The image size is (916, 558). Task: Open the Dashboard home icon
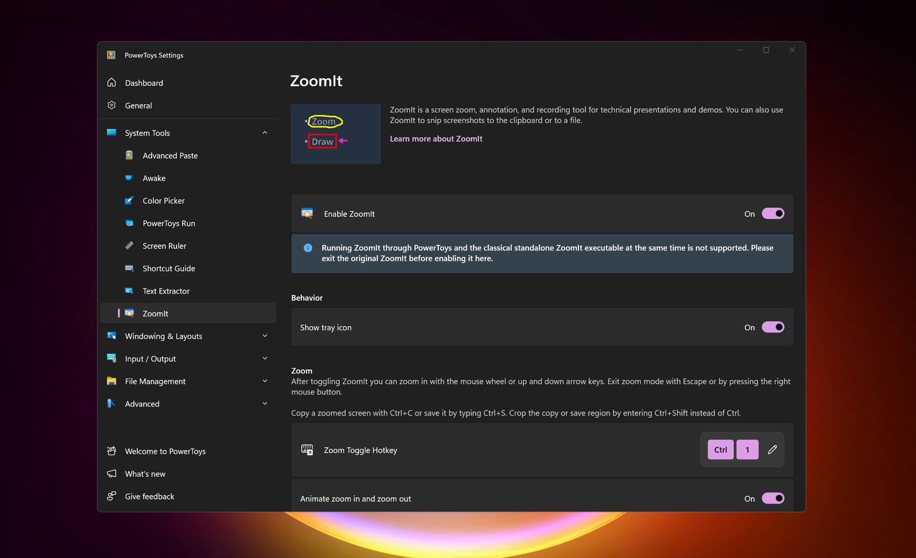(x=111, y=83)
